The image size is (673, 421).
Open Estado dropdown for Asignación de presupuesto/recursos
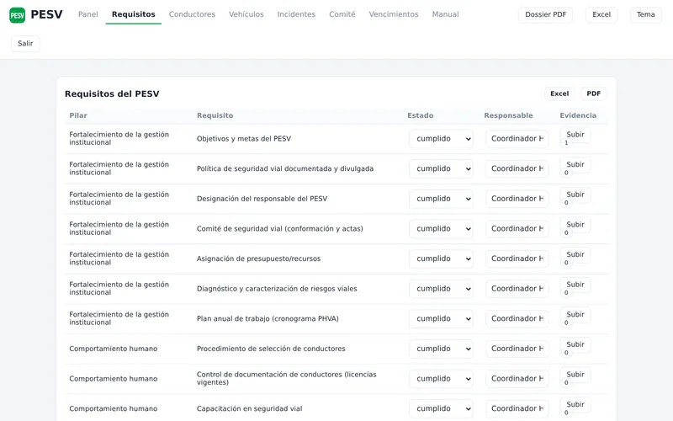point(441,258)
